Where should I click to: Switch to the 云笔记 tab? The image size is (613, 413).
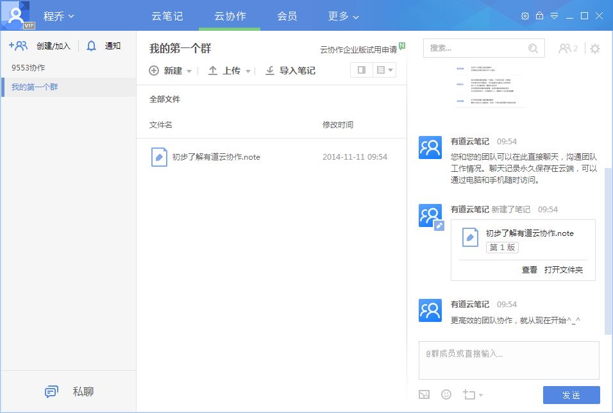point(168,16)
